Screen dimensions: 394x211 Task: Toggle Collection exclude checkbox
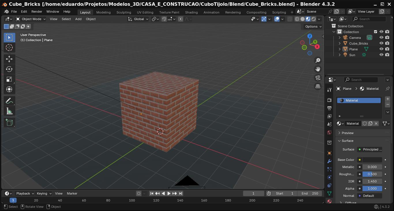(376, 32)
